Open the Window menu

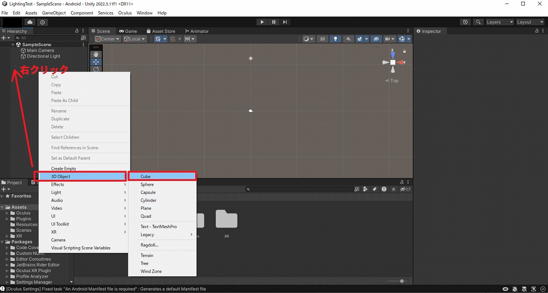[145, 13]
